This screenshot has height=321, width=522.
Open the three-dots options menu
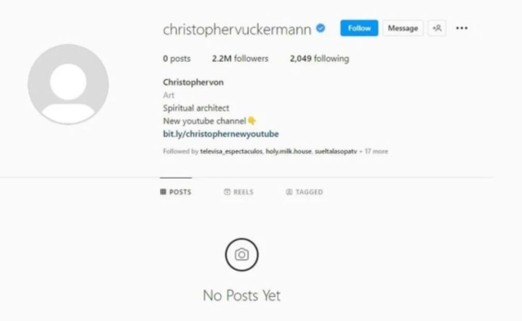coord(462,28)
